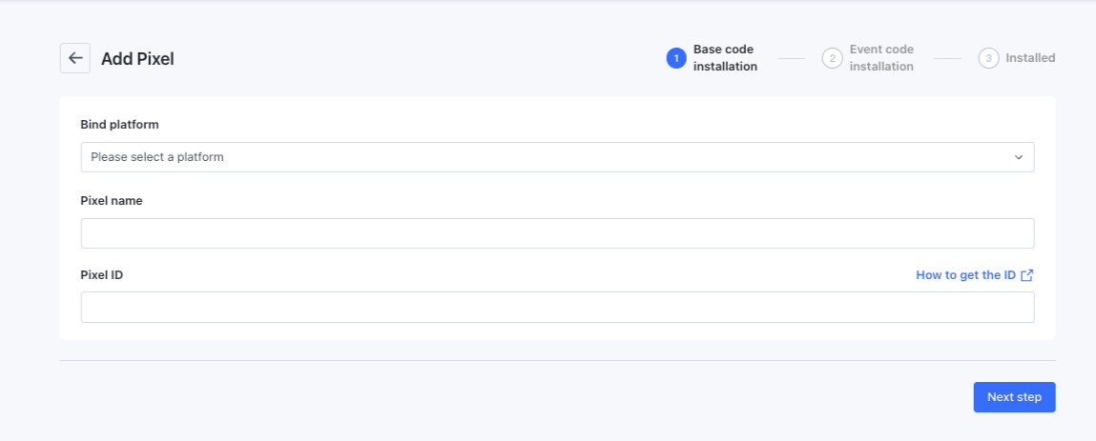Open the 'Please select a platform' dropdown
This screenshot has width=1096, height=441.
pos(557,157)
